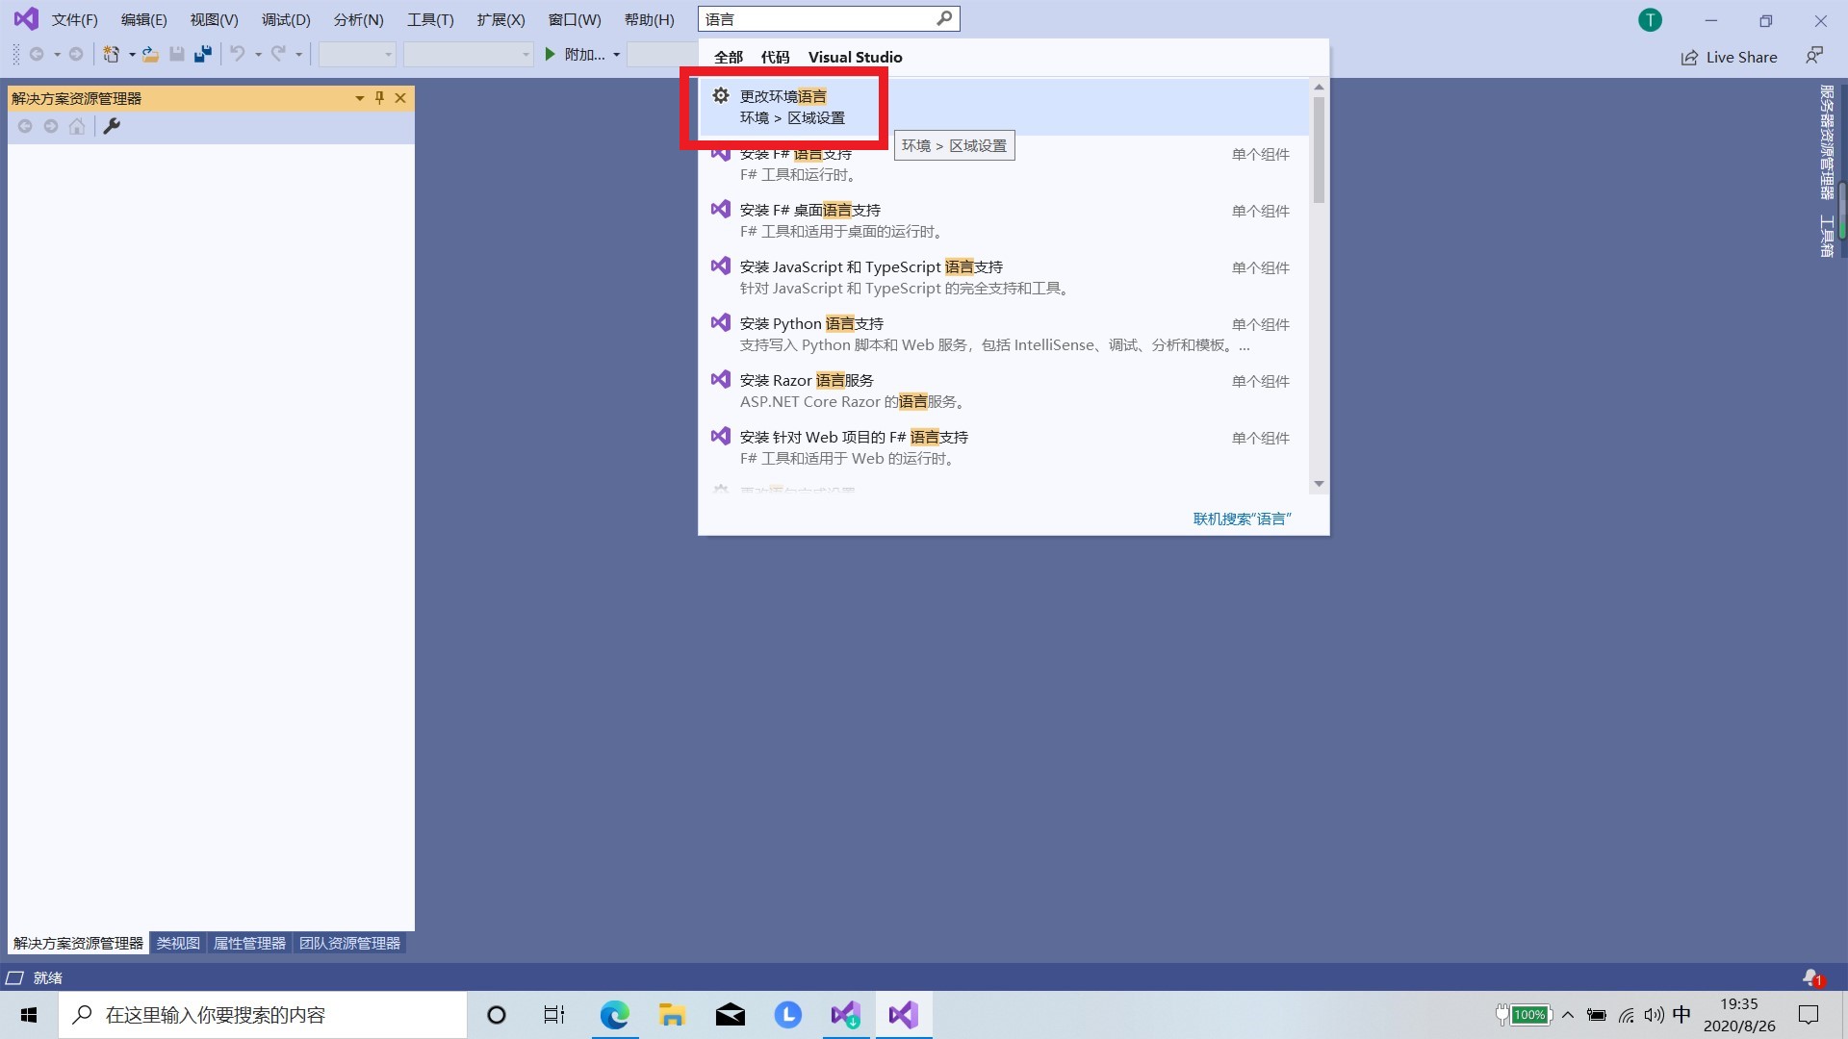
Task: Select the wrench Properties icon in Solution Explorer
Action: 112,127
